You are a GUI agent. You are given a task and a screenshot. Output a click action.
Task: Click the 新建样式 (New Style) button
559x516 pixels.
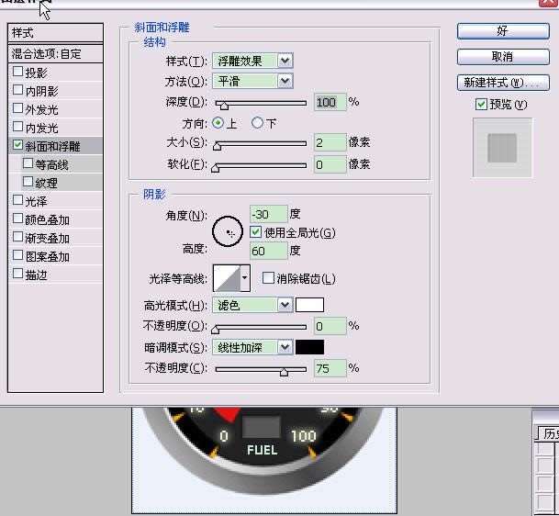click(x=502, y=83)
